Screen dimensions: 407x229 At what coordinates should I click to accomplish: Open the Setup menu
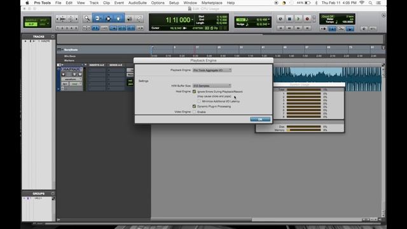click(174, 3)
